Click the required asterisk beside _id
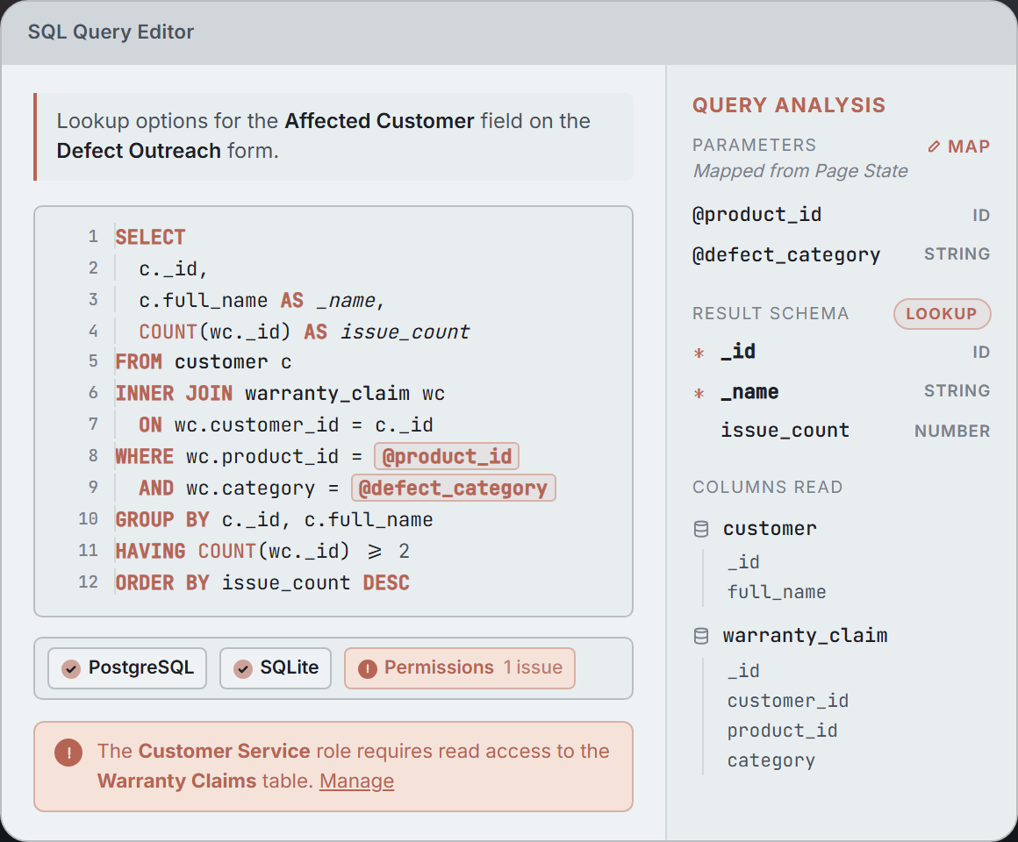 [699, 353]
